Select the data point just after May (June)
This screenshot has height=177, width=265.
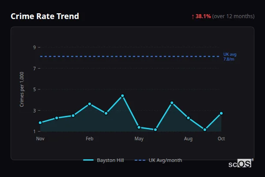point(155,130)
